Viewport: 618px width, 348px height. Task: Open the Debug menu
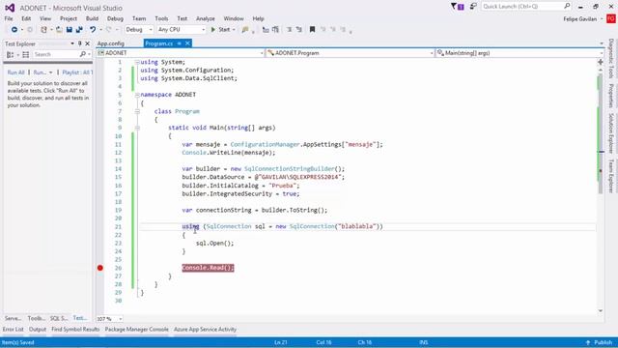coord(115,18)
